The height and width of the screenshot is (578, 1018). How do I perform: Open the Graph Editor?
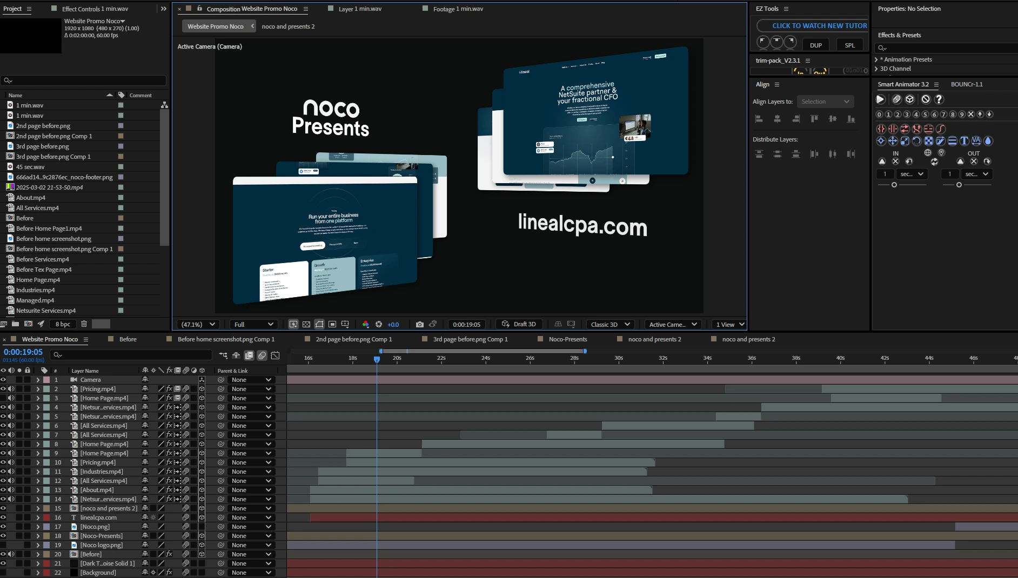[x=276, y=355]
